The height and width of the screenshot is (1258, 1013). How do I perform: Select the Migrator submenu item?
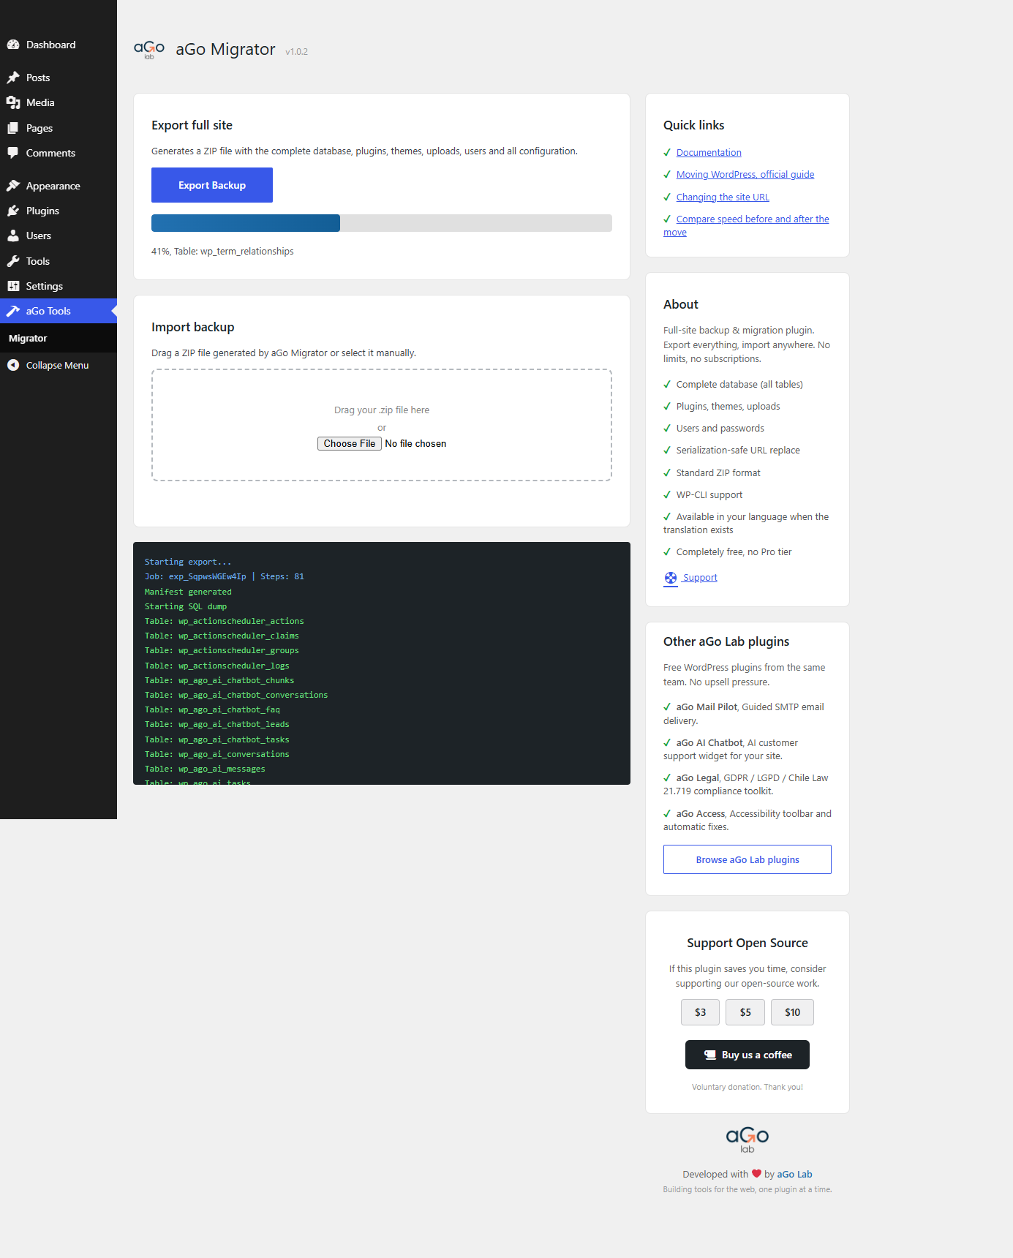[x=59, y=338]
